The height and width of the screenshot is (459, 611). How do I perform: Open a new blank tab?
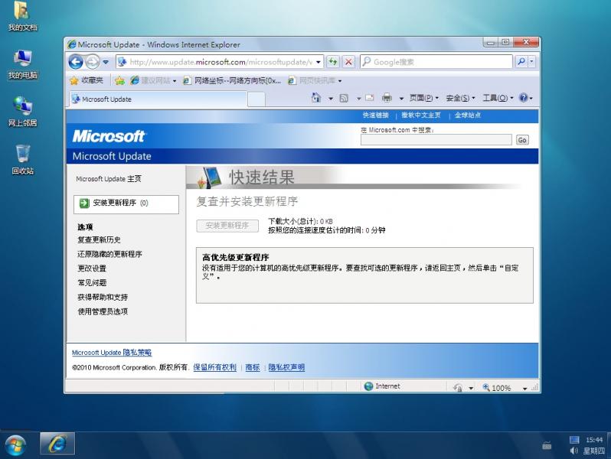[x=256, y=99]
